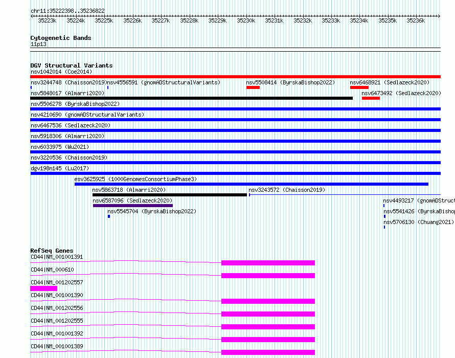This screenshot has width=455, height=358.
Task: Click the blue nsv6467536 variant bar
Action: coord(235,130)
